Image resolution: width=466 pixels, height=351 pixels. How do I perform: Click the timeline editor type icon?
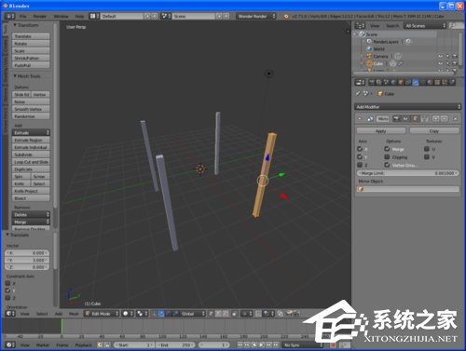coord(10,344)
